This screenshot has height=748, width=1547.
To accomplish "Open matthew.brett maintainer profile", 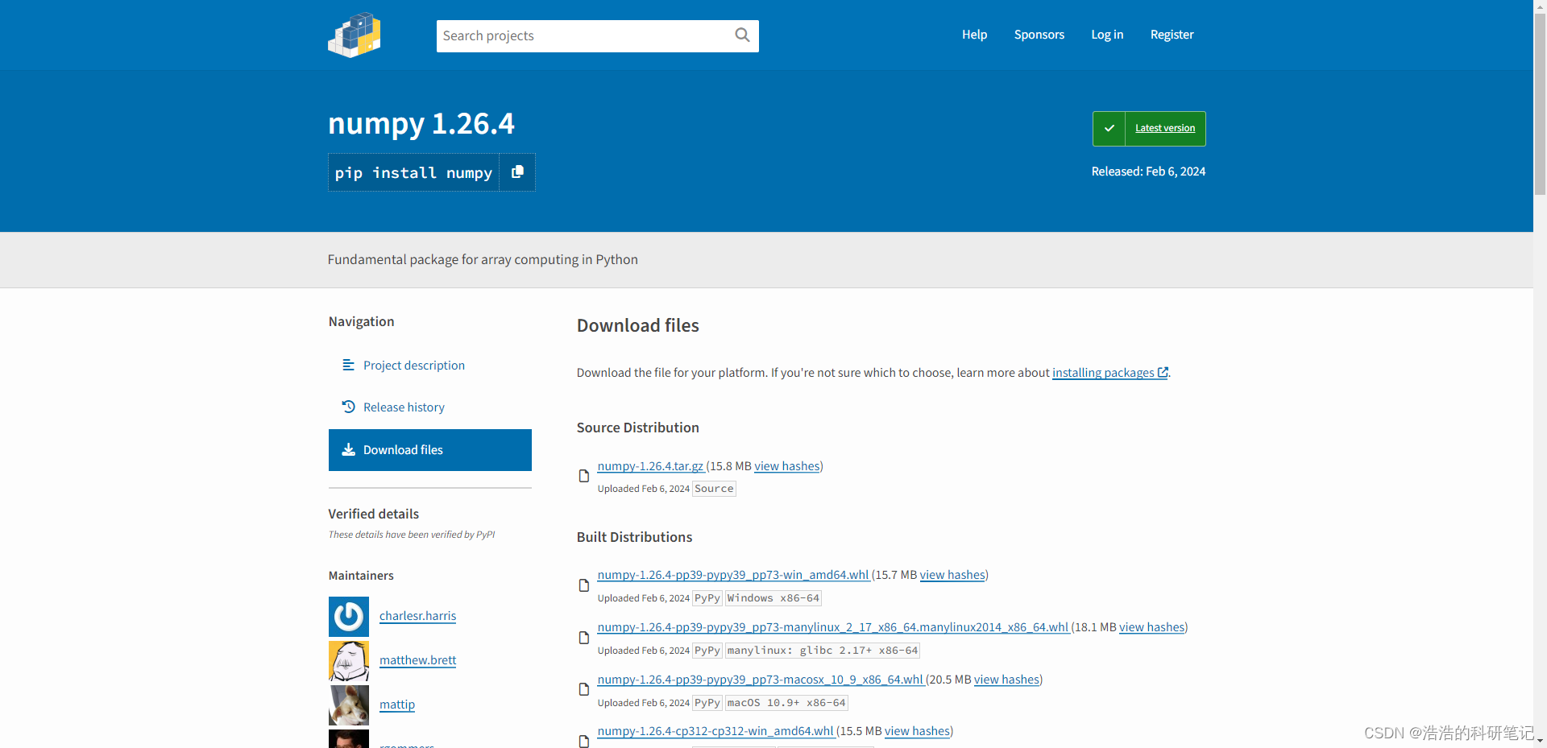I will [x=417, y=660].
